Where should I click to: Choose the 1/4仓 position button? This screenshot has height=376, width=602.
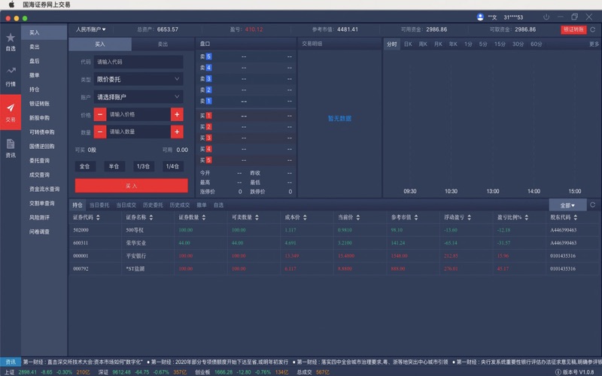pyautogui.click(x=172, y=166)
